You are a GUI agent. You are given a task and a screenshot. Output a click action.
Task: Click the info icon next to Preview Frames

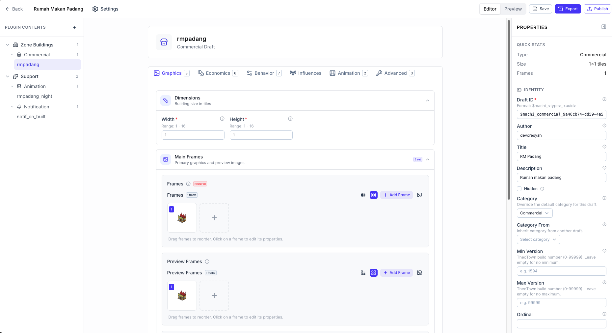[x=207, y=262]
